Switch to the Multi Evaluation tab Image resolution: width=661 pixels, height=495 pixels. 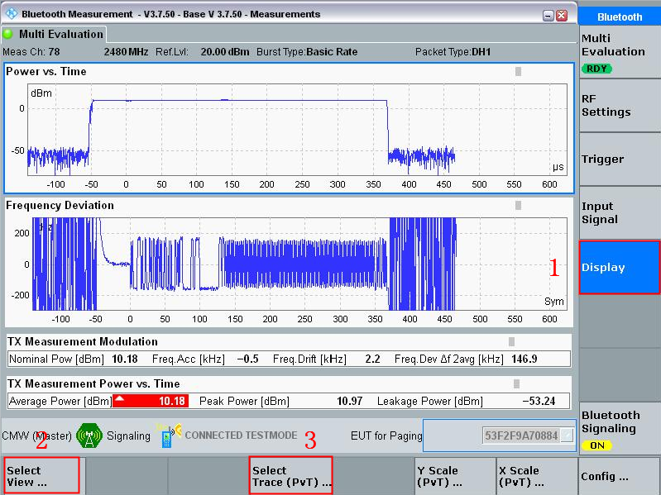[54, 34]
